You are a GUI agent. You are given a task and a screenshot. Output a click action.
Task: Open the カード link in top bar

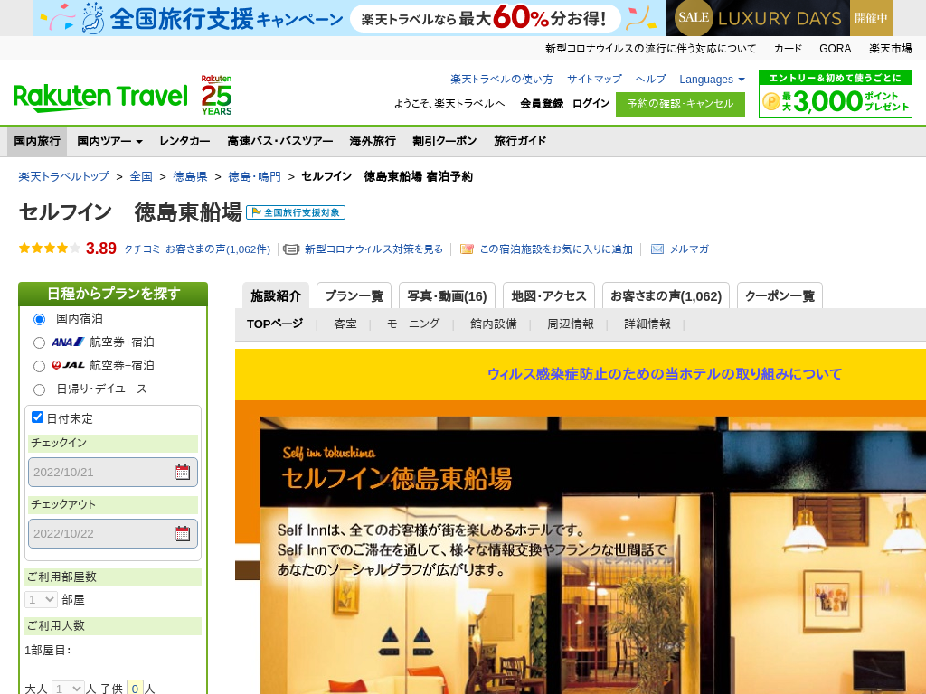(x=788, y=49)
